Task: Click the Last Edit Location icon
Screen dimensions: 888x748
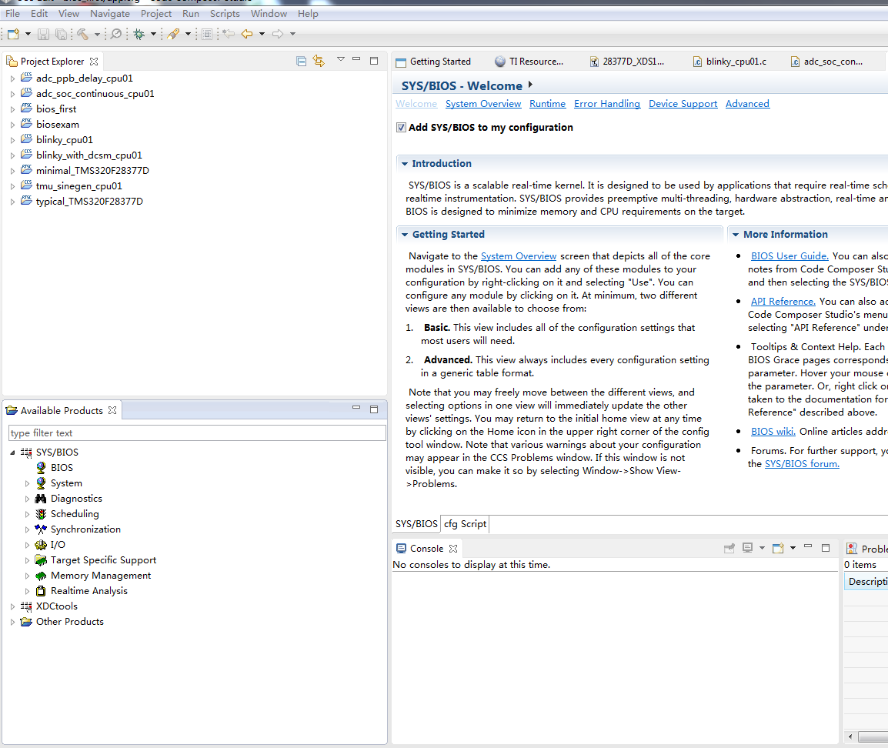Action: pyautogui.click(x=229, y=34)
